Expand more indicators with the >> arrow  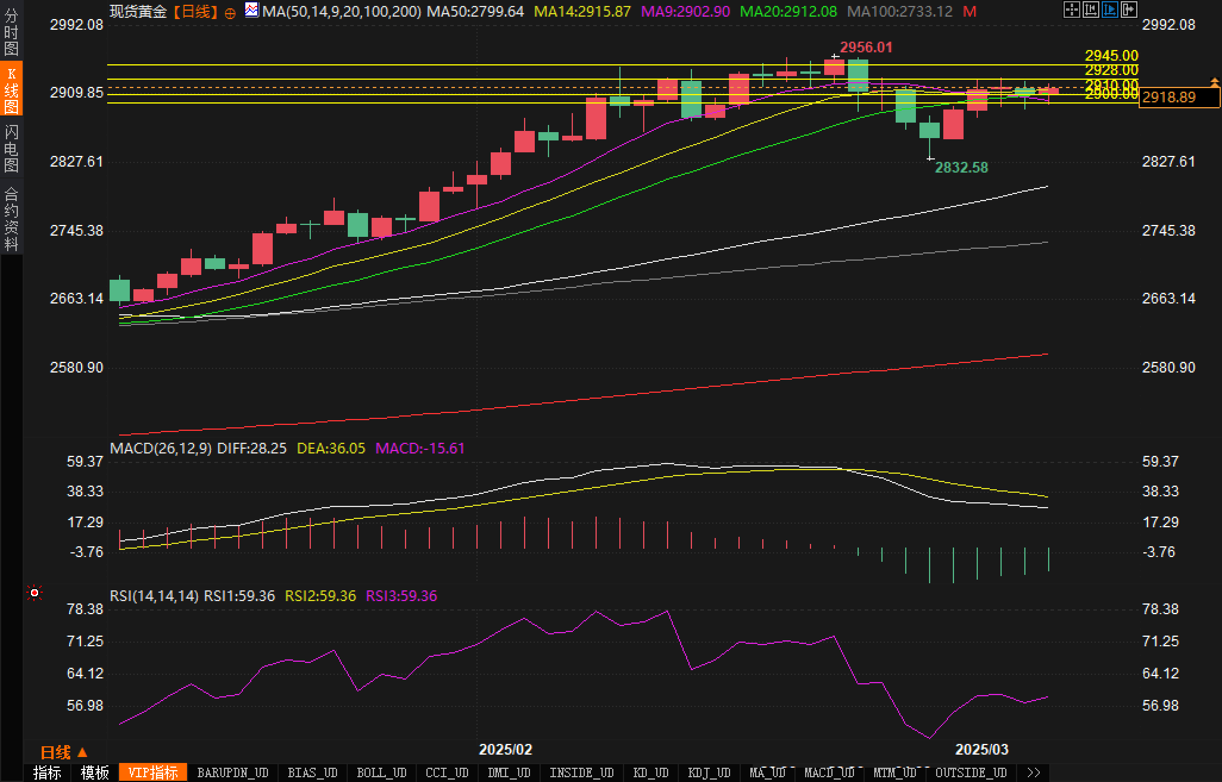pyautogui.click(x=1034, y=772)
